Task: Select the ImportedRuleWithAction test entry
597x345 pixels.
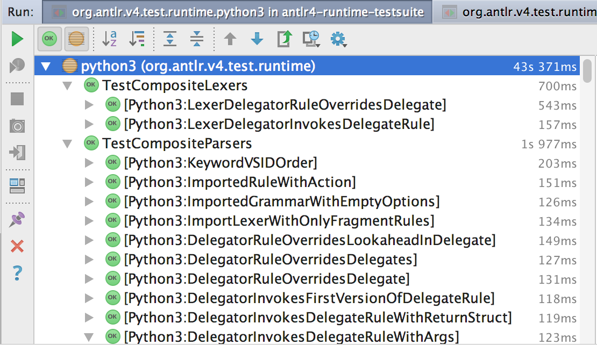Action: (x=240, y=182)
